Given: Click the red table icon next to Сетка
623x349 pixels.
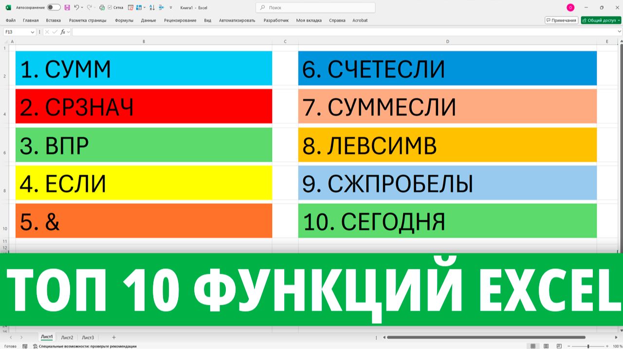Looking at the screenshot, I should click(x=130, y=8).
